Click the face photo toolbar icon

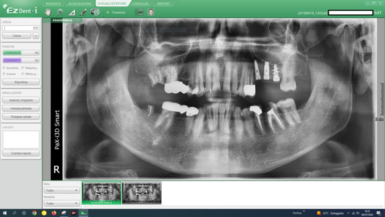click(151, 12)
